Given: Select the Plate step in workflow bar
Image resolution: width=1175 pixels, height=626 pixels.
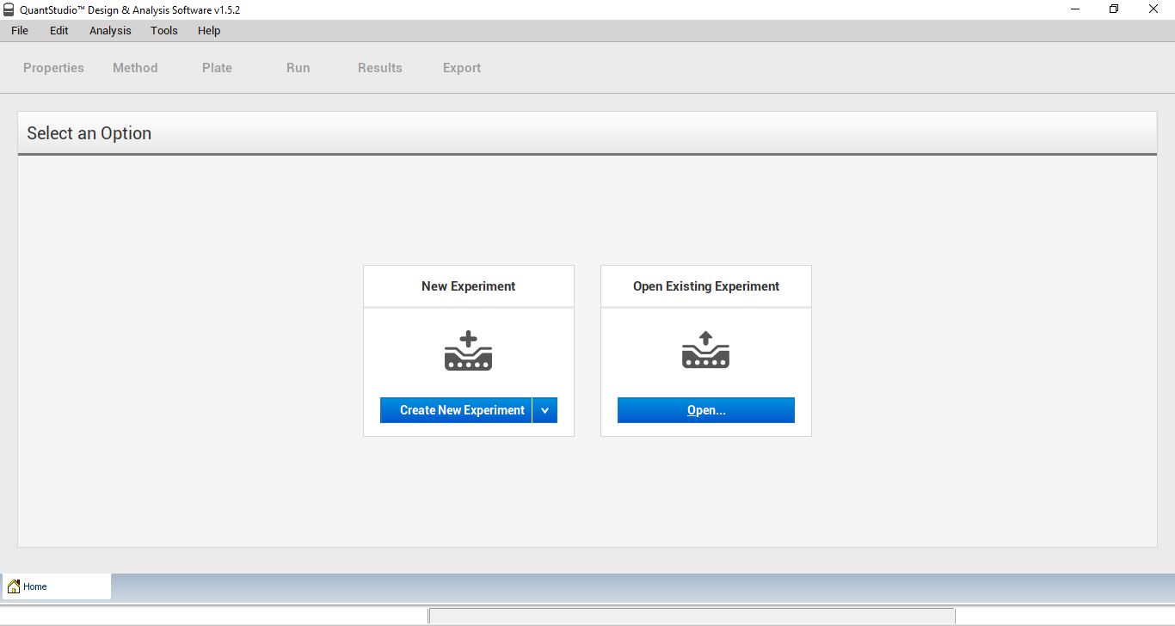Looking at the screenshot, I should pyautogui.click(x=217, y=67).
